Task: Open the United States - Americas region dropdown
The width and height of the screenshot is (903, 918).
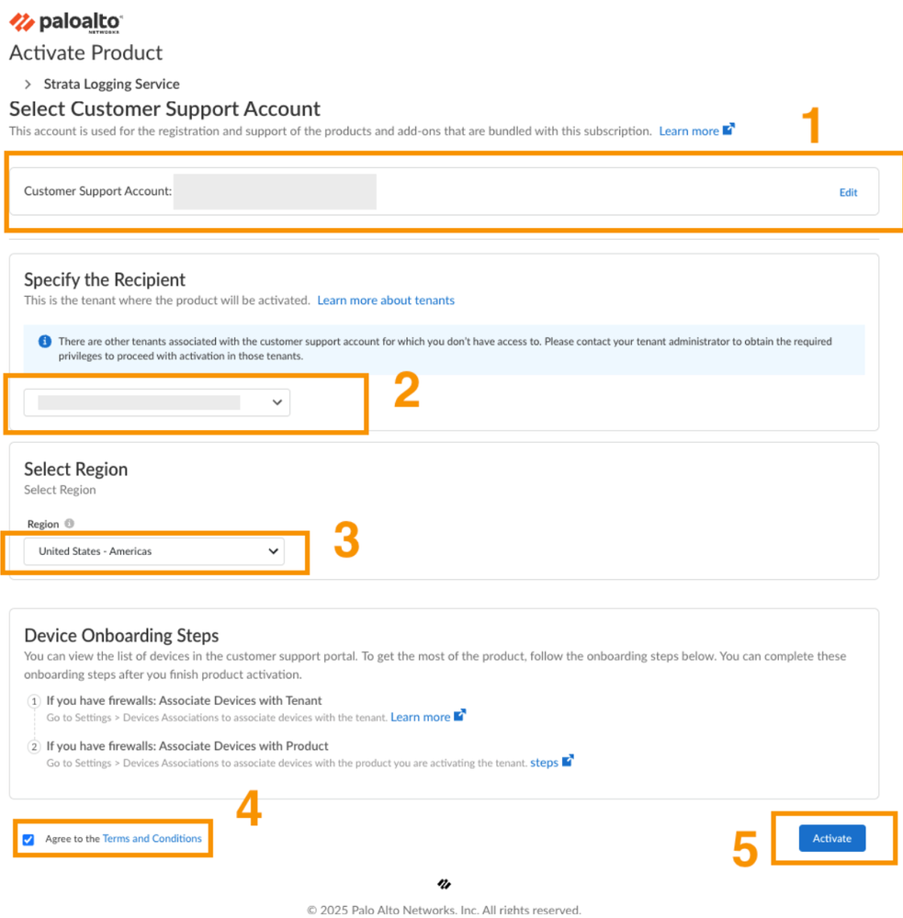Action: click(154, 551)
